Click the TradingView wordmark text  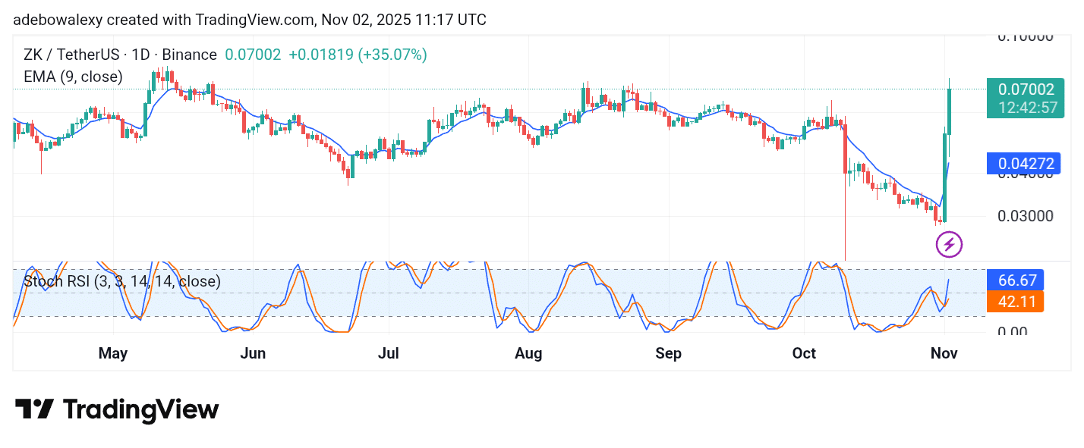[x=141, y=409]
